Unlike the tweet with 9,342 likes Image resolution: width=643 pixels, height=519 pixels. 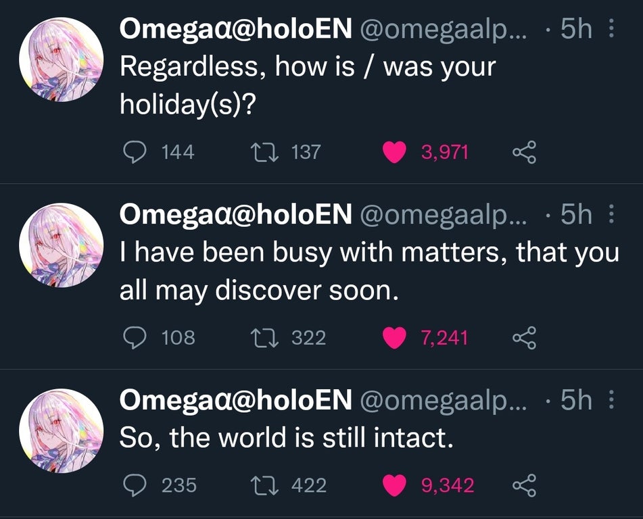tap(394, 485)
